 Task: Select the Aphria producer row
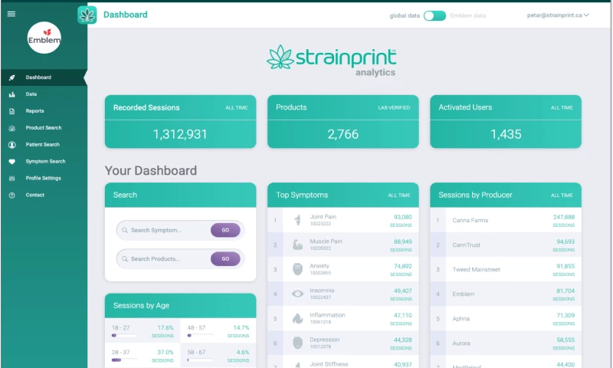click(x=506, y=319)
